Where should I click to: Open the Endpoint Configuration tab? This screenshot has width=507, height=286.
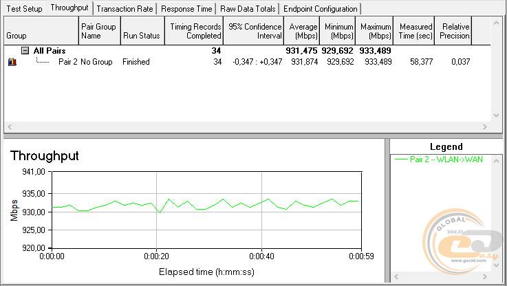(x=321, y=9)
